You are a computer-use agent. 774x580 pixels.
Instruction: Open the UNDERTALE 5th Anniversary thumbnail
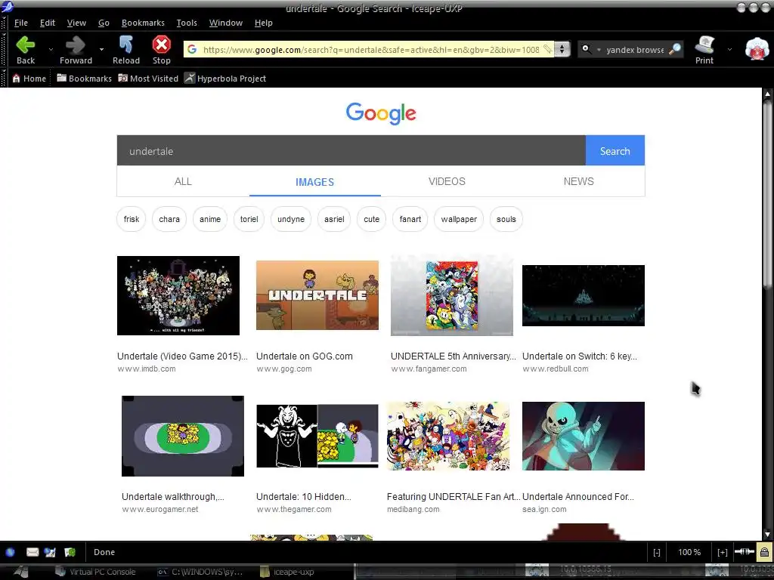pyautogui.click(x=452, y=295)
